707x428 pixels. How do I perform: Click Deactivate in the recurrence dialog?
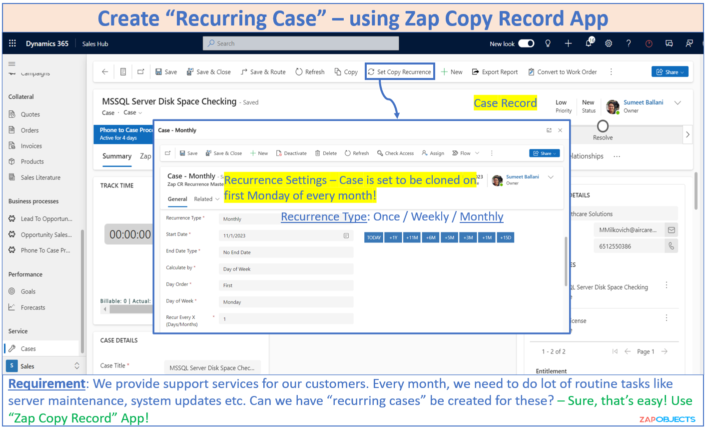(x=291, y=153)
